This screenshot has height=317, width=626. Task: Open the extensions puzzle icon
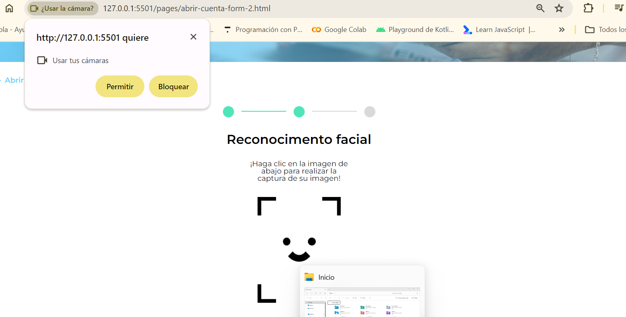coord(588,8)
